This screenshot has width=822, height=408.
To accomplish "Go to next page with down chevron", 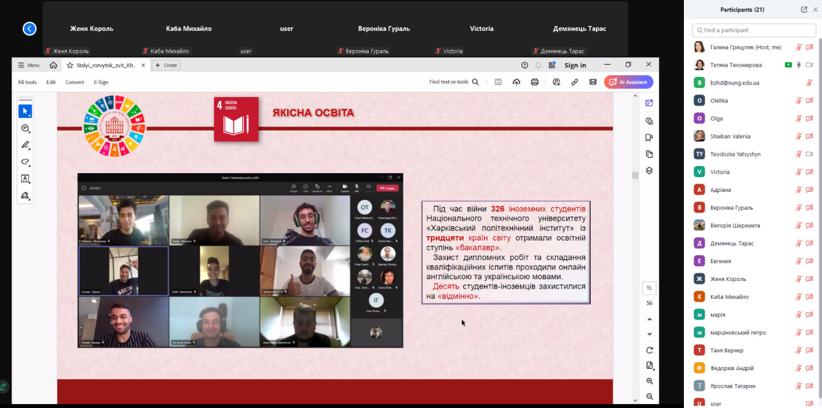I will pyautogui.click(x=649, y=334).
